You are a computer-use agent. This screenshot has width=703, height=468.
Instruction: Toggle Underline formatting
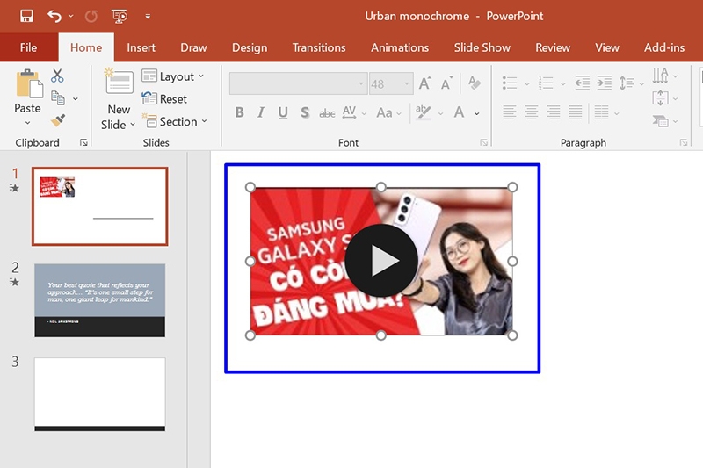click(283, 113)
